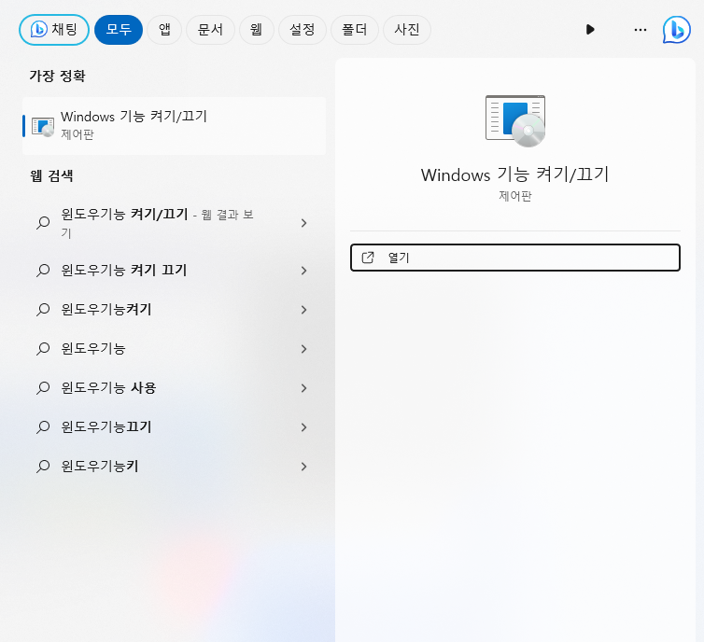Select the suggestion 윈도우기능켜기
Viewport: 704px width, 642px height.
(175, 310)
